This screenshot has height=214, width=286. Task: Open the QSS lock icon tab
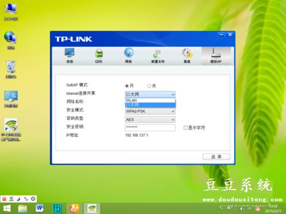click(98, 55)
